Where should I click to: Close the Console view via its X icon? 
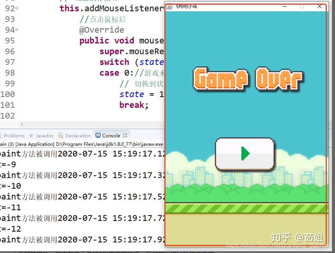125,135
